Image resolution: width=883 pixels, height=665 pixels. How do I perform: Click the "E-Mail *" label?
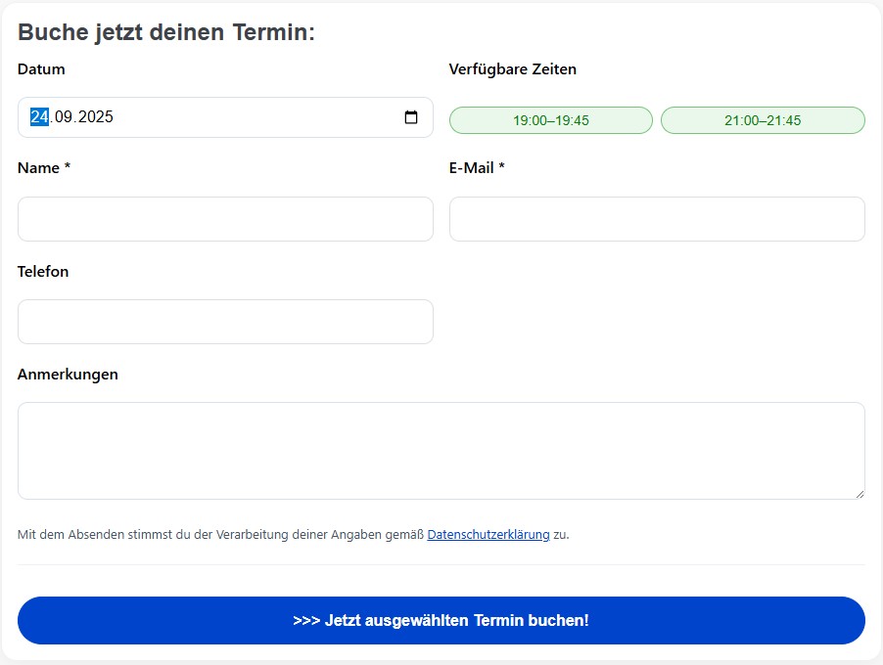click(x=477, y=168)
